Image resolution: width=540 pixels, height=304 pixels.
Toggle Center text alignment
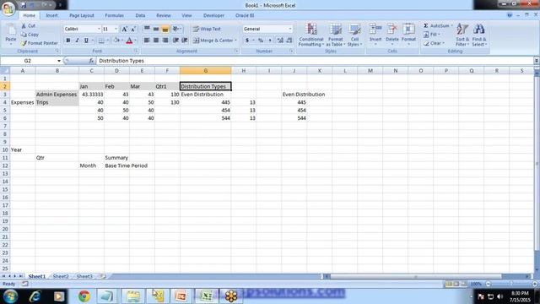tap(156, 41)
